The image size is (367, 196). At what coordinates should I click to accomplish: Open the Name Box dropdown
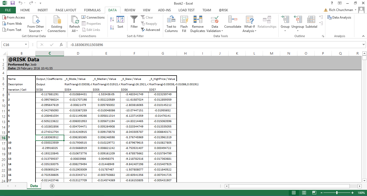coord(26,45)
